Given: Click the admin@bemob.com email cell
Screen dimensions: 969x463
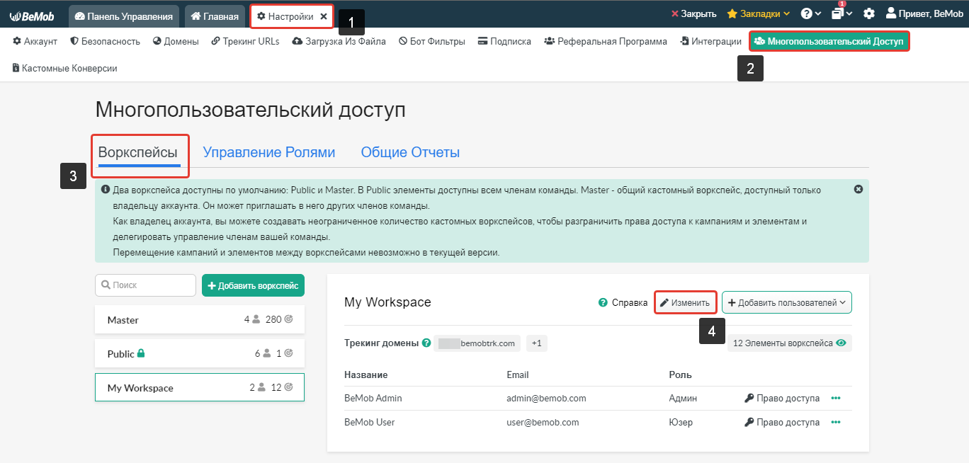Looking at the screenshot, I should click(546, 399).
